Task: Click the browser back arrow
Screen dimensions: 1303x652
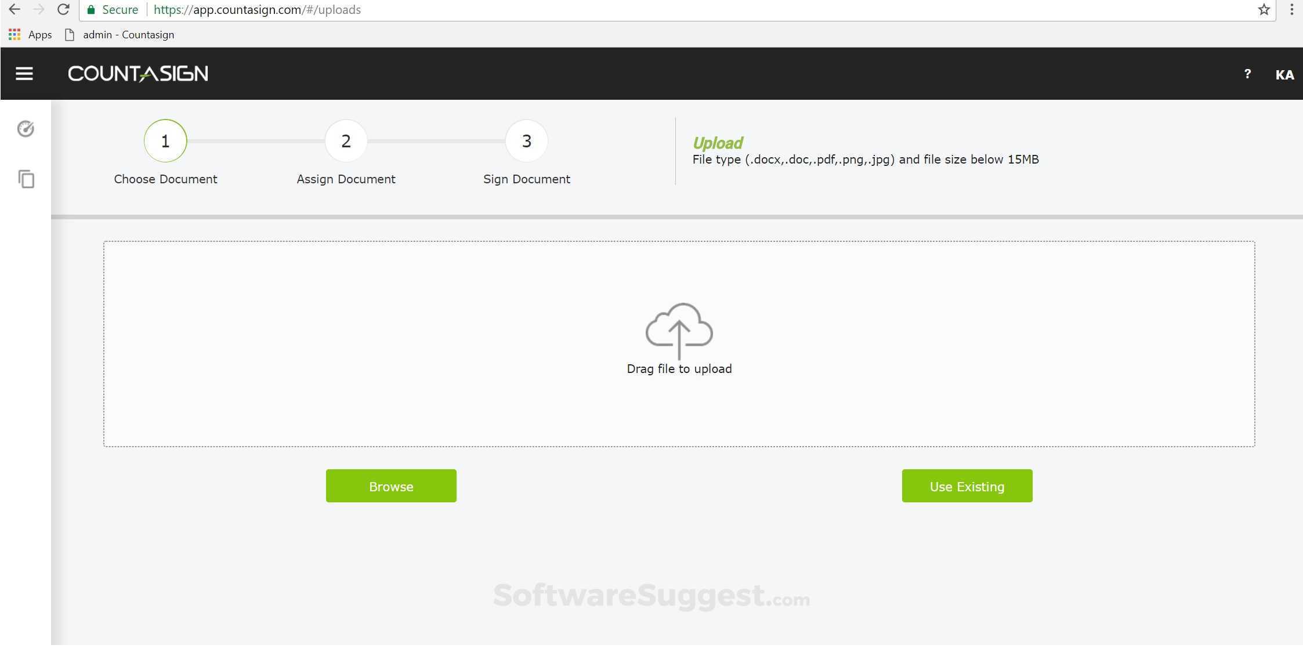Action: [14, 9]
